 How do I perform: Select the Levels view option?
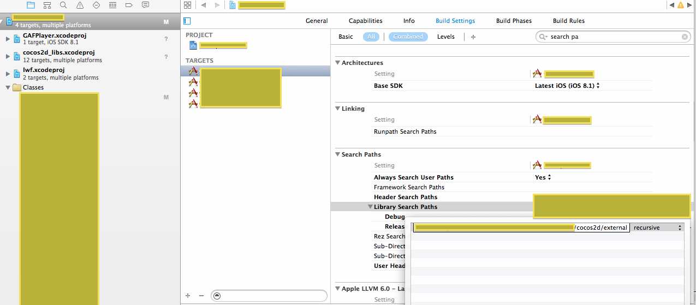pyautogui.click(x=446, y=37)
